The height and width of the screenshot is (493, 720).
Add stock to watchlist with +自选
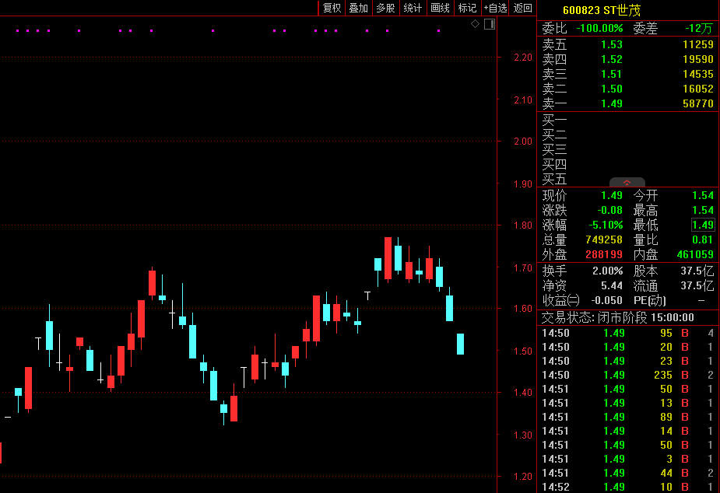tap(495, 8)
